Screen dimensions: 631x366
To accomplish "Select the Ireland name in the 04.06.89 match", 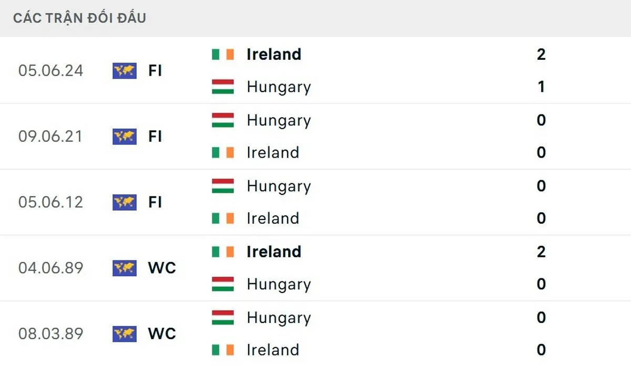I will (x=273, y=252).
